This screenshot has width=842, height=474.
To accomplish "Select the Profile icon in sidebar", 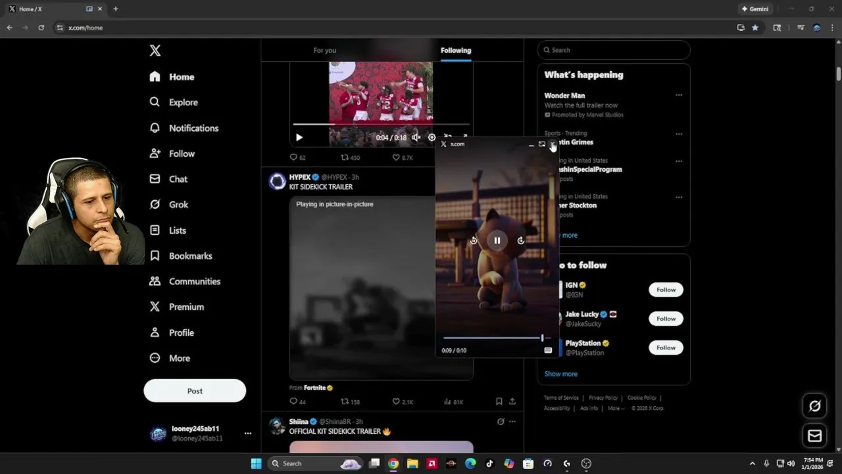I will [x=155, y=332].
